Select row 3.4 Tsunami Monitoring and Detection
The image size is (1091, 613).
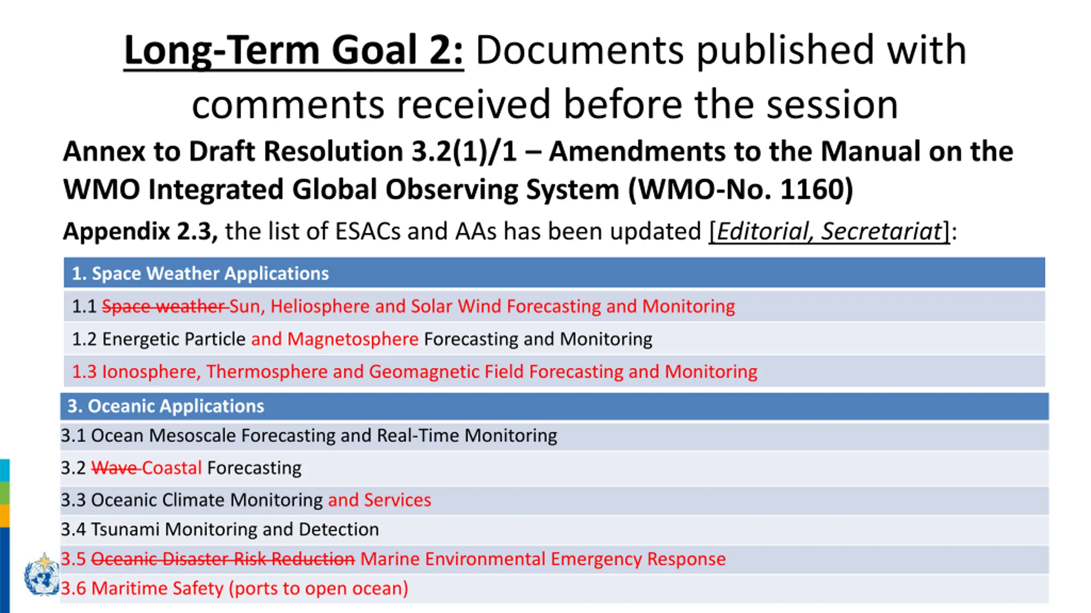220,530
